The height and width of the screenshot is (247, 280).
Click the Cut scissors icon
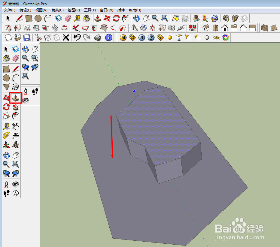click(x=38, y=38)
